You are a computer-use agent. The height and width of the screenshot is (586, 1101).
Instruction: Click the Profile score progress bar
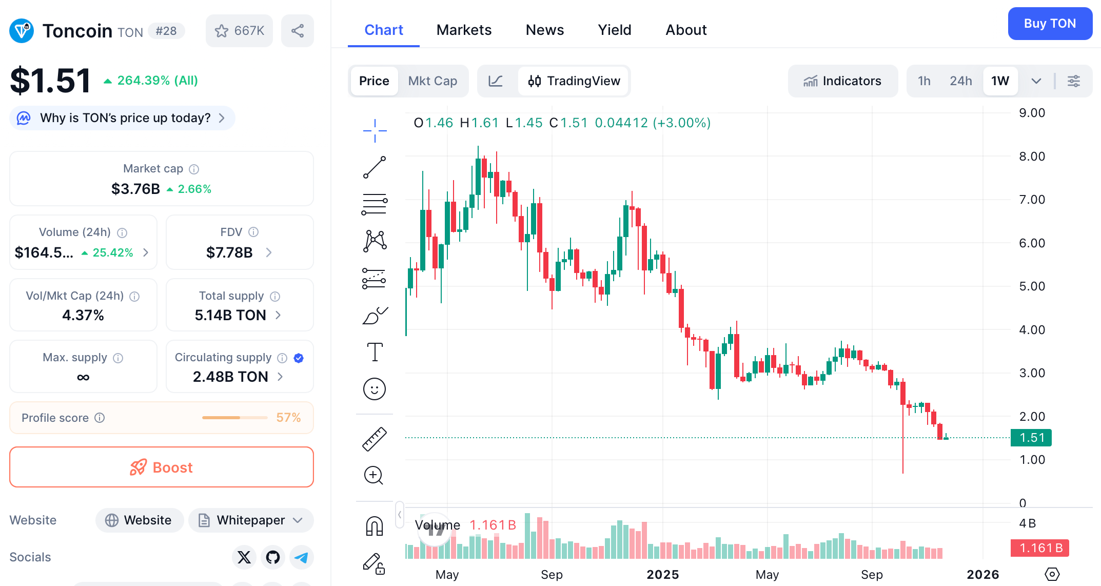pos(234,417)
